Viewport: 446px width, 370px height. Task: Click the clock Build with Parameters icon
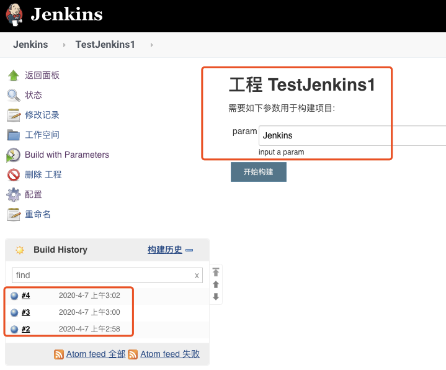click(13, 155)
